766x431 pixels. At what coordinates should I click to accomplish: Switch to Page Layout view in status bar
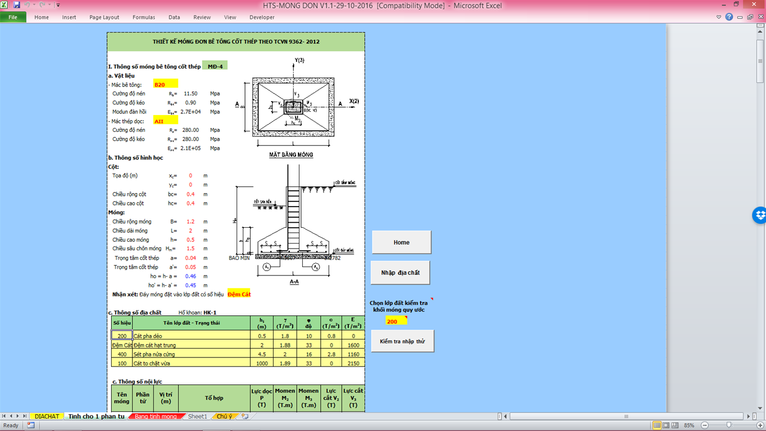(x=666, y=425)
